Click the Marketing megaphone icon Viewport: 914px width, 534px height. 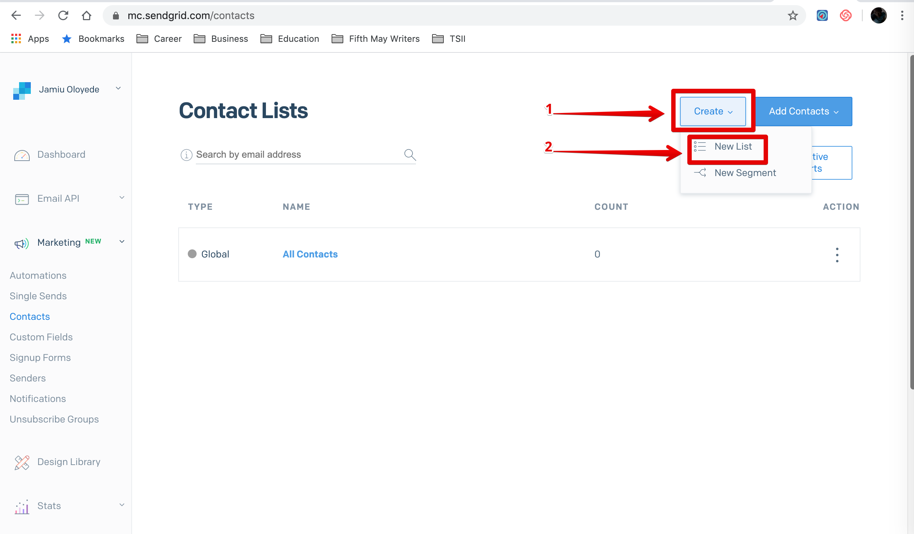click(x=21, y=243)
